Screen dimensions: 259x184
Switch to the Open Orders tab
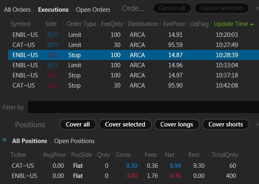coord(93,9)
